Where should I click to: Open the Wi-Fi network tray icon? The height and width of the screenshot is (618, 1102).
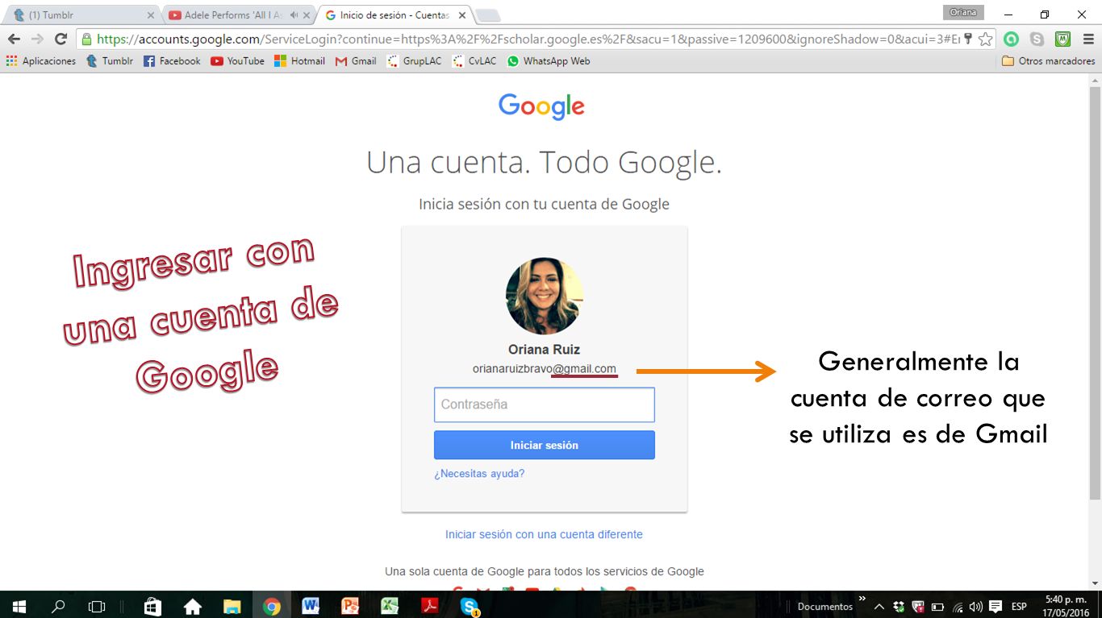[x=958, y=607]
